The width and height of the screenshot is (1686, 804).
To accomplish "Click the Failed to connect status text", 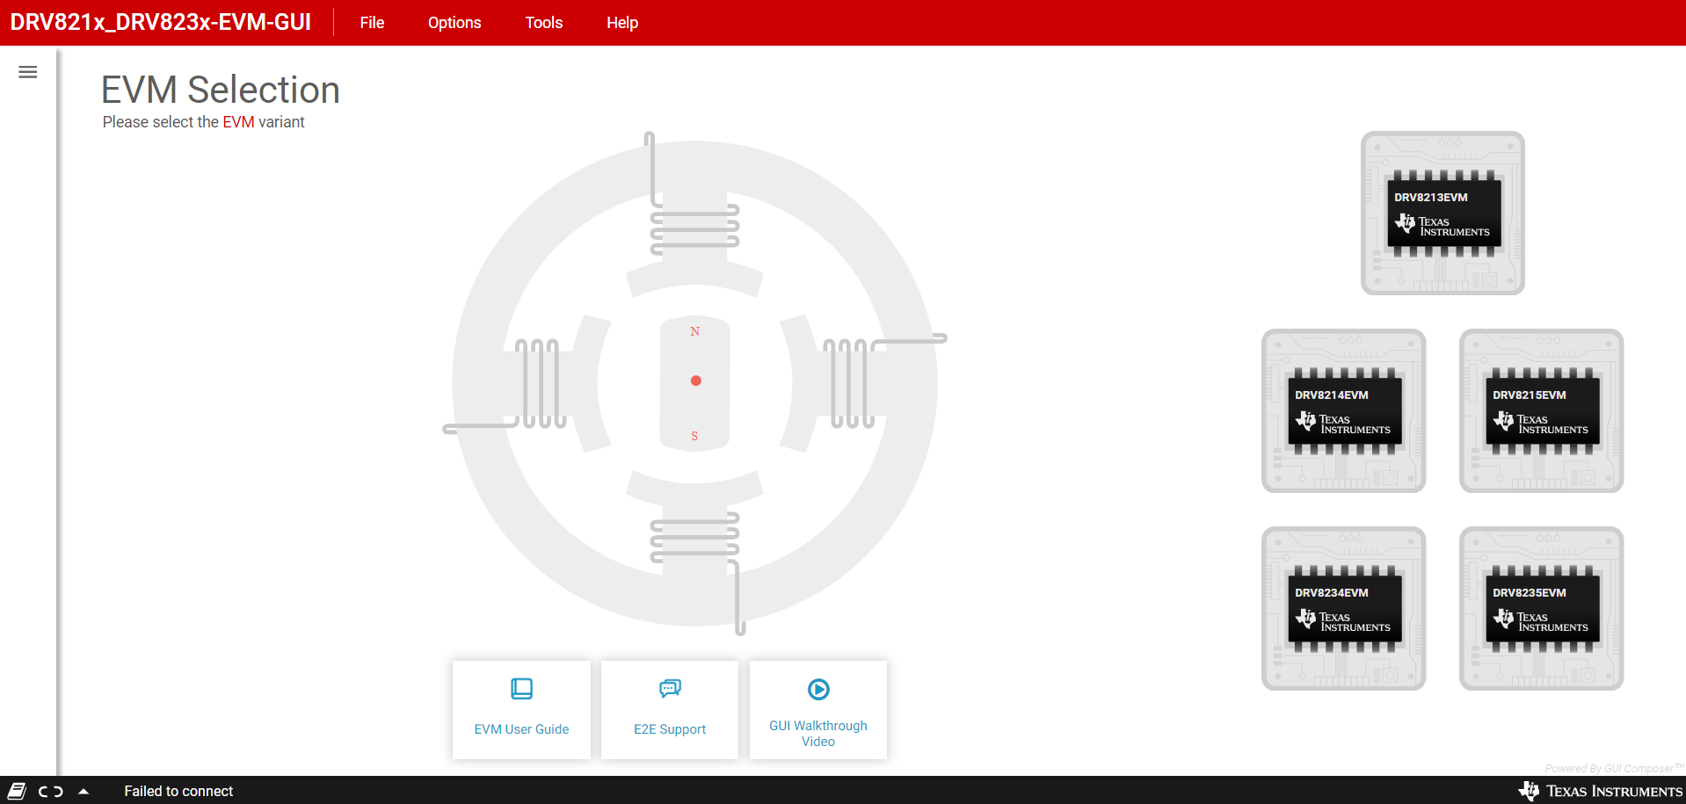I will (178, 791).
